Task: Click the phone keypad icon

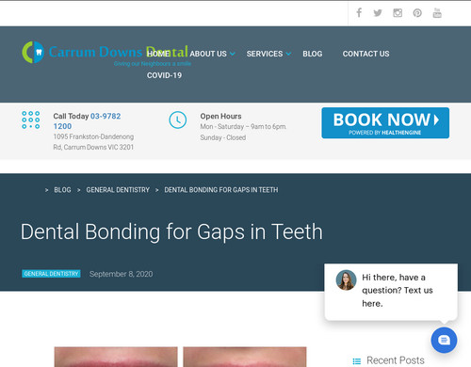Action: [31, 120]
